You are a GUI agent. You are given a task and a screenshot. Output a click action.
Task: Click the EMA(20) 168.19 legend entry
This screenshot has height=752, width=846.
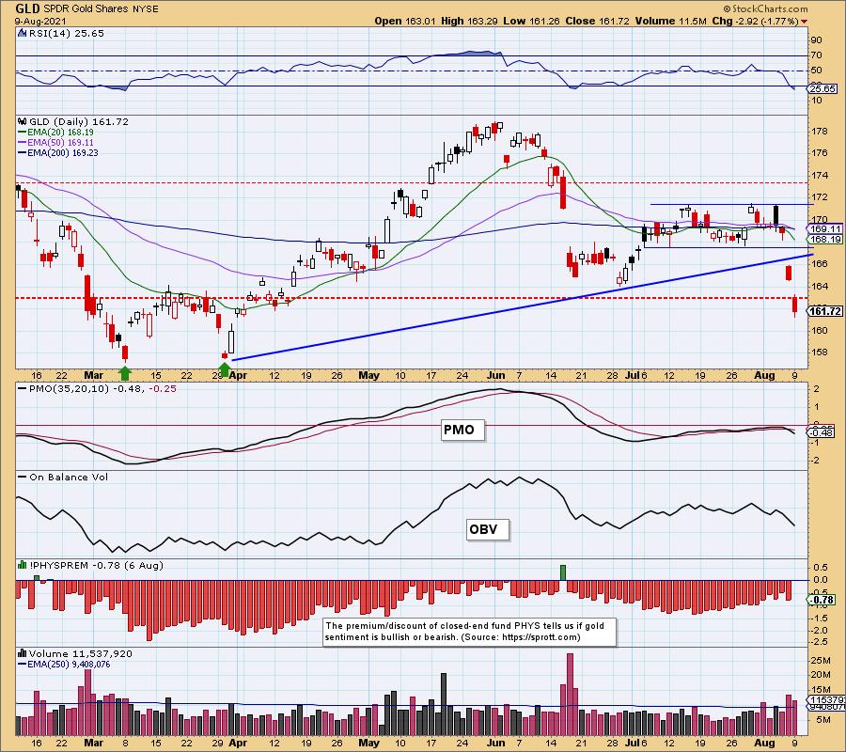click(x=56, y=133)
